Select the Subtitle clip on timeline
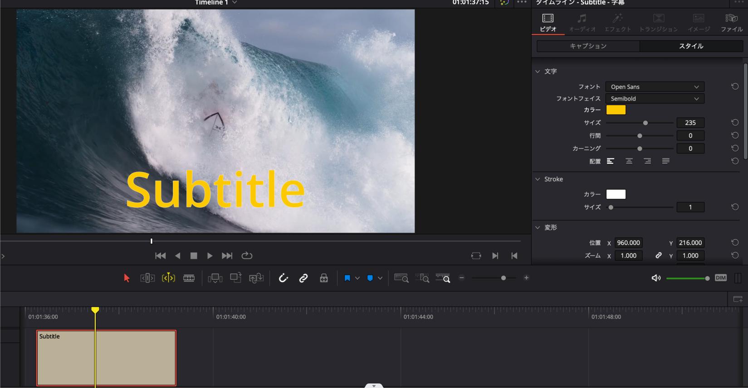748x388 pixels. pos(106,358)
